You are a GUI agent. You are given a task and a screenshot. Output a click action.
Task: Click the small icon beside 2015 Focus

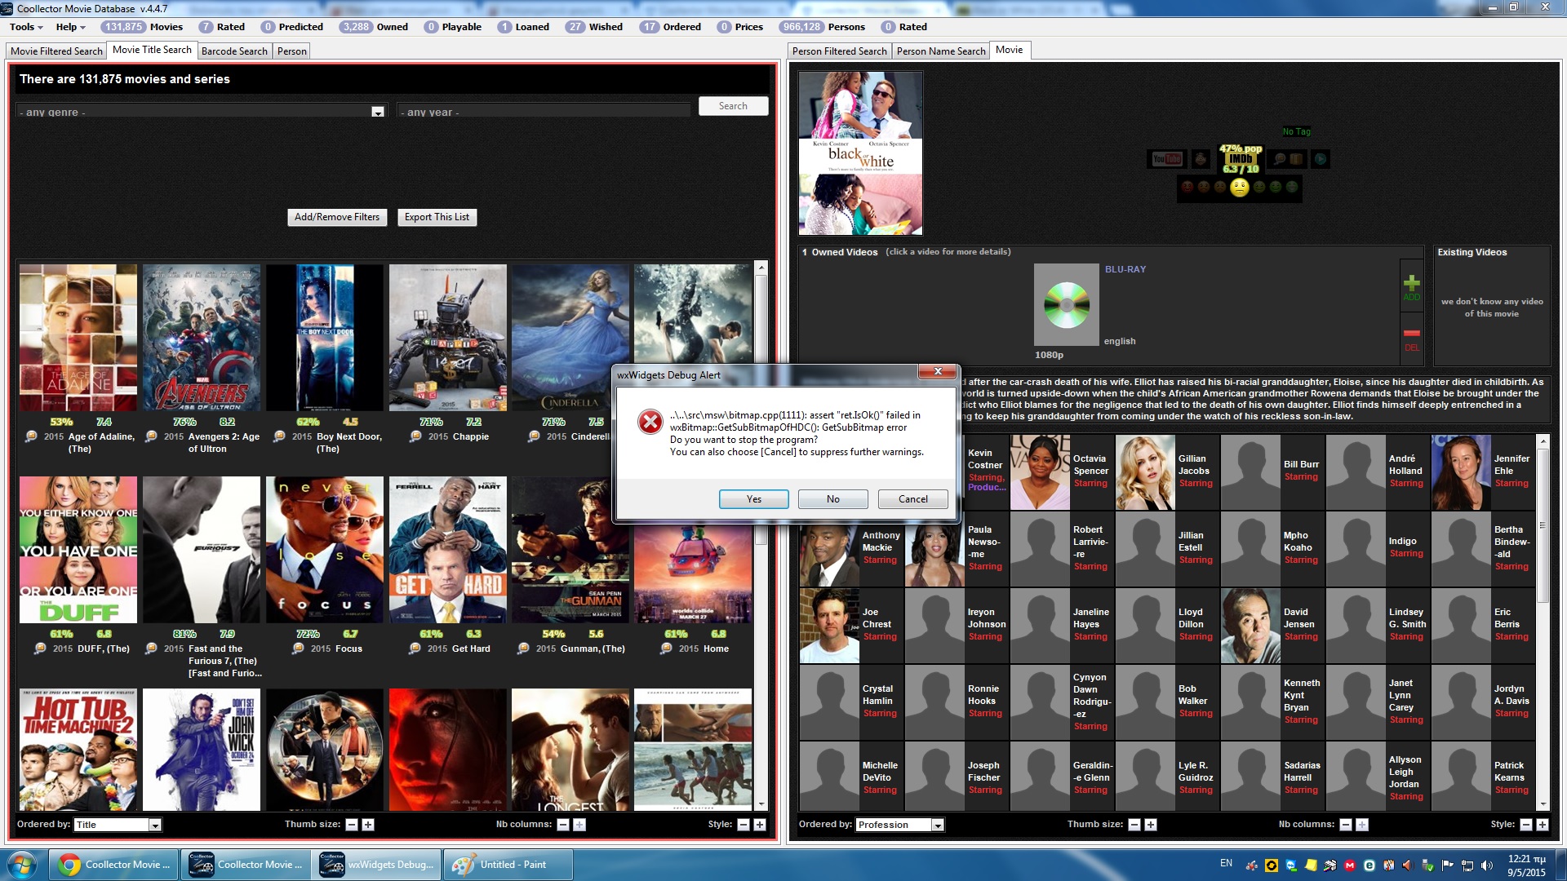click(299, 649)
